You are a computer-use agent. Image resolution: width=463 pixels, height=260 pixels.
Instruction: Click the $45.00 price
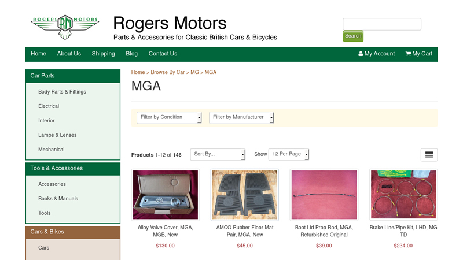(x=245, y=246)
